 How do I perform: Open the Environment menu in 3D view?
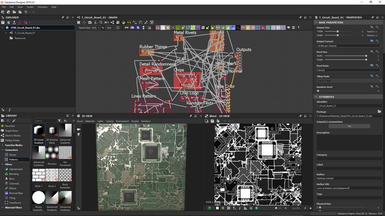[122, 121]
